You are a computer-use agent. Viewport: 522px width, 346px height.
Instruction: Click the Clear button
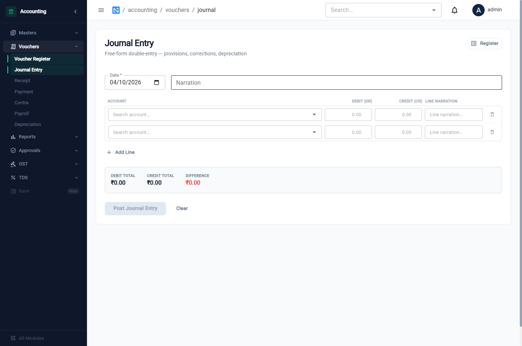[182, 208]
